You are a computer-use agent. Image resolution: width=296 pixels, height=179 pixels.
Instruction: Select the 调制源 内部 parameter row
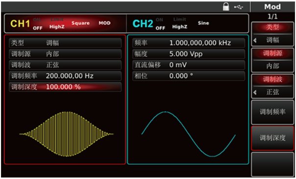pyautogui.click(x=65, y=54)
